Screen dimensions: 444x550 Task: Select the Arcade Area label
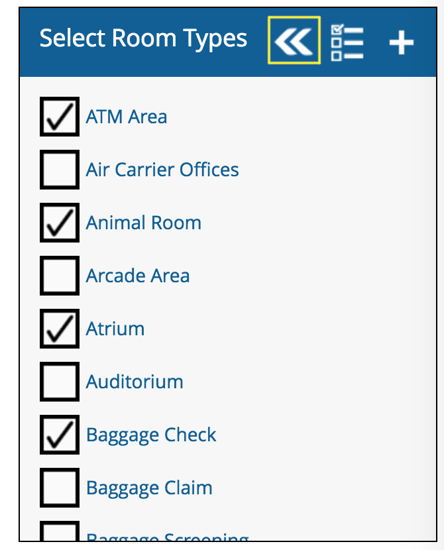(x=138, y=276)
